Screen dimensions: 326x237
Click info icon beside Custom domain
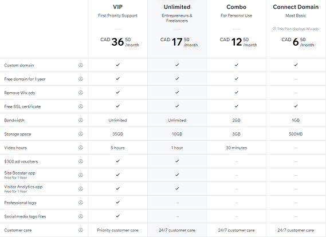(81, 65)
